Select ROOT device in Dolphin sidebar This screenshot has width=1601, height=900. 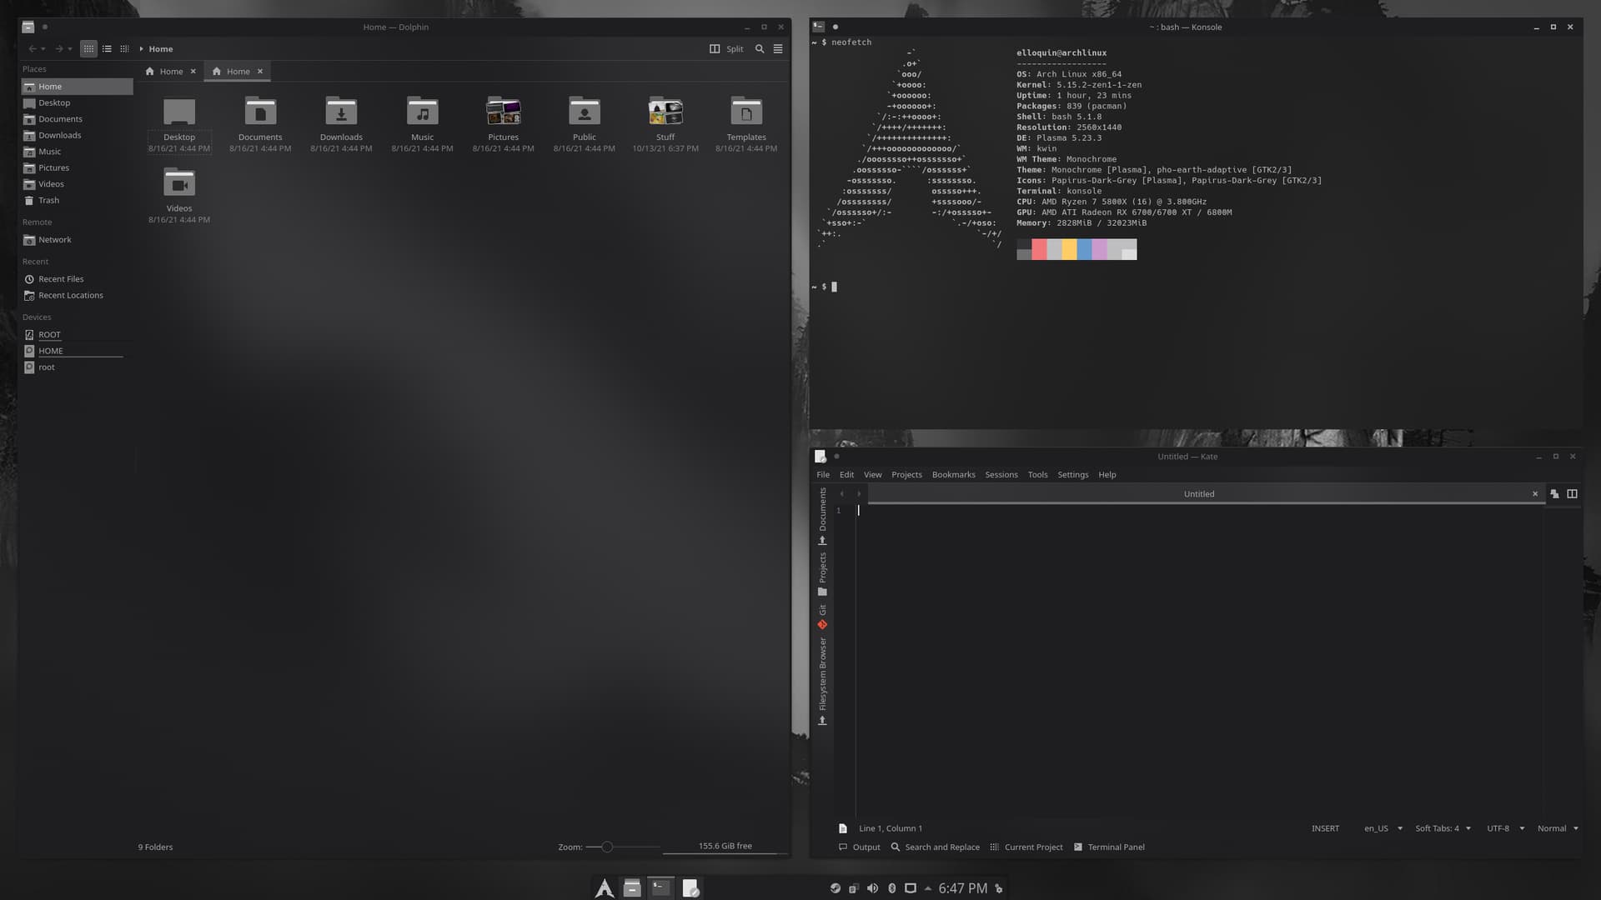point(77,335)
